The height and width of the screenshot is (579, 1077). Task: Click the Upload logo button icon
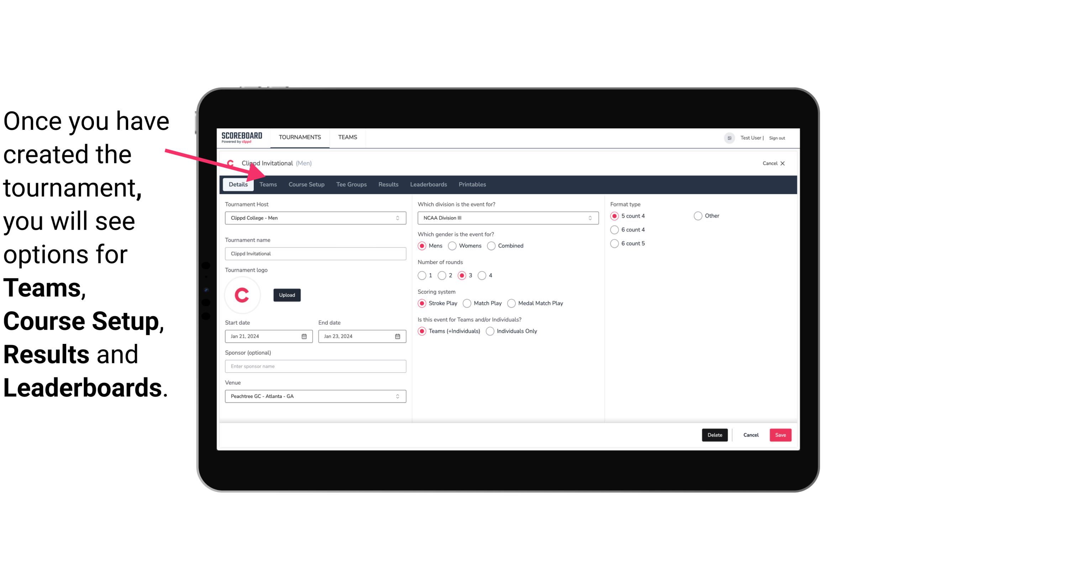[x=287, y=294]
